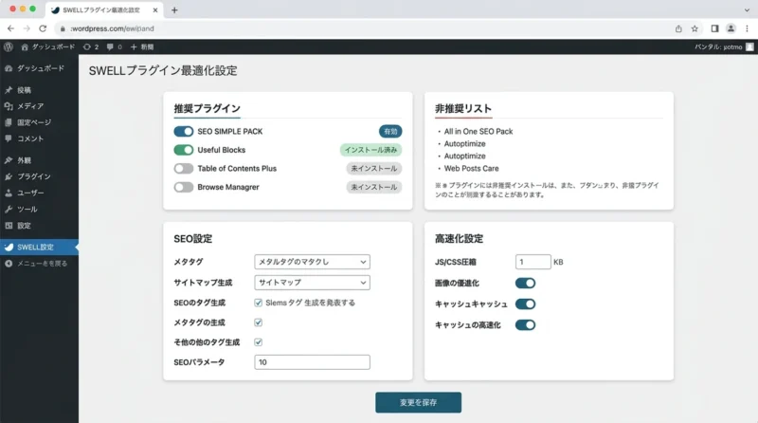This screenshot has height=423, width=758.
Task: Reload the page with refresh icon
Action: coord(43,28)
